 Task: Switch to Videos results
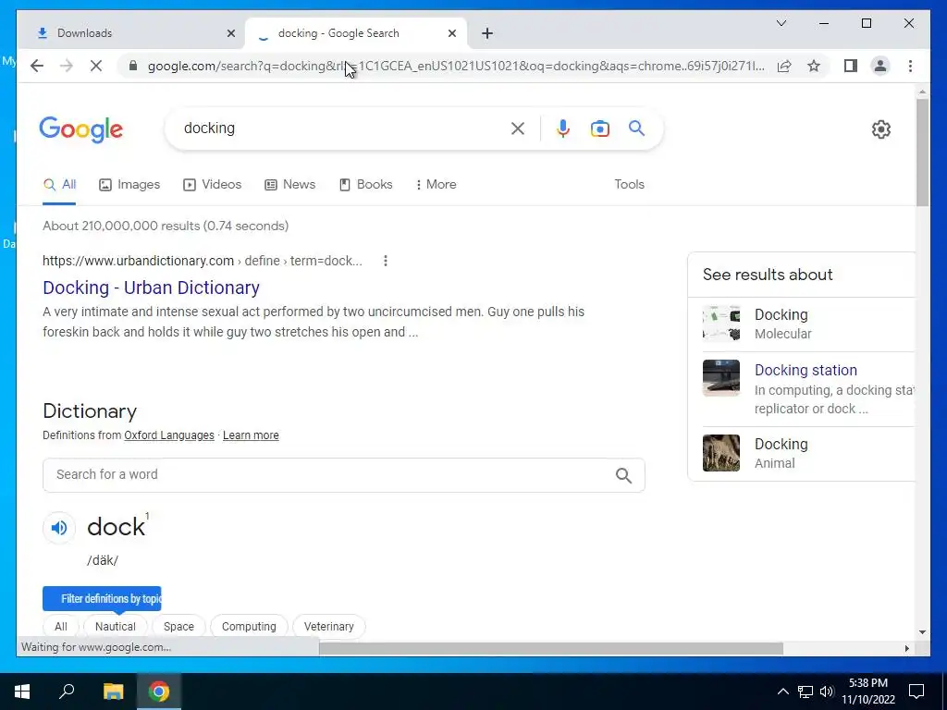212,185
